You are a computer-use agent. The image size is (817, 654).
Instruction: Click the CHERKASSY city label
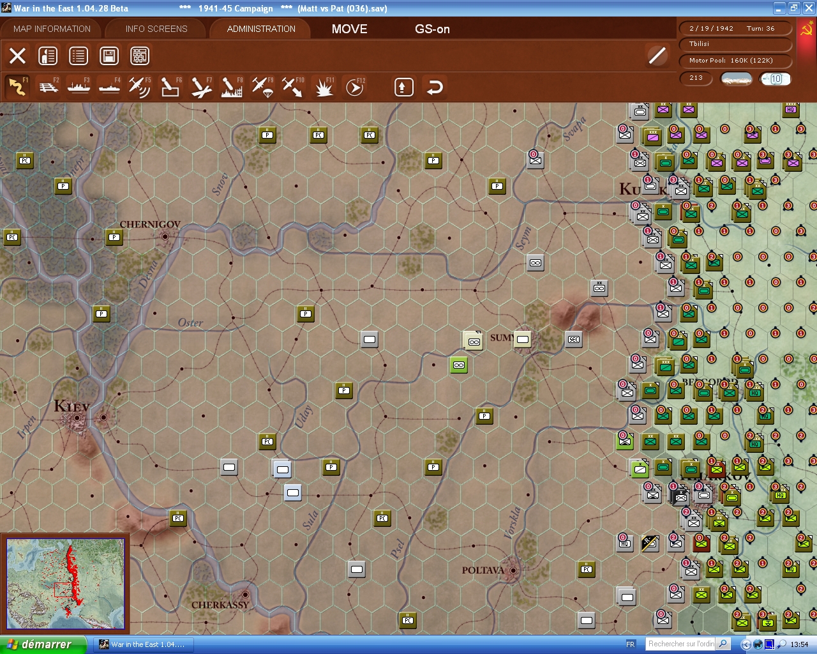click(220, 605)
